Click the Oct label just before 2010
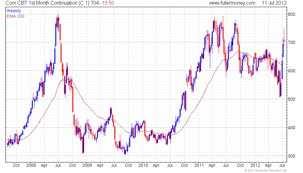 point(128,166)
